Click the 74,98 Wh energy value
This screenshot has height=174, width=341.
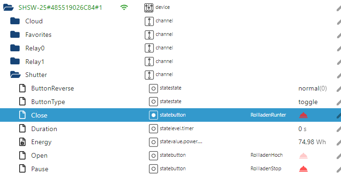[312, 142]
